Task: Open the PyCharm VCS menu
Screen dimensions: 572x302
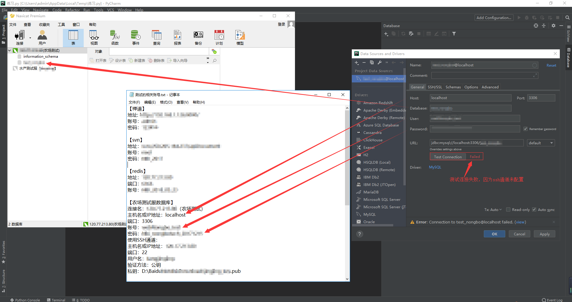Action: pyautogui.click(x=111, y=10)
